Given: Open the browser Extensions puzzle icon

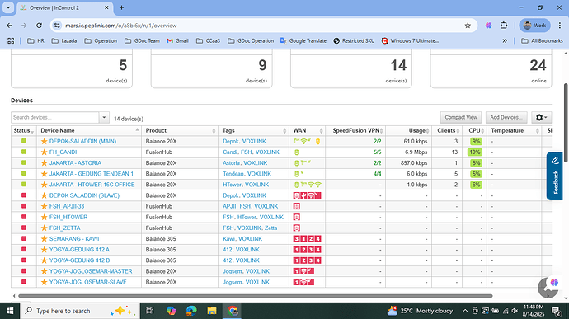Looking at the screenshot, I should point(504,26).
